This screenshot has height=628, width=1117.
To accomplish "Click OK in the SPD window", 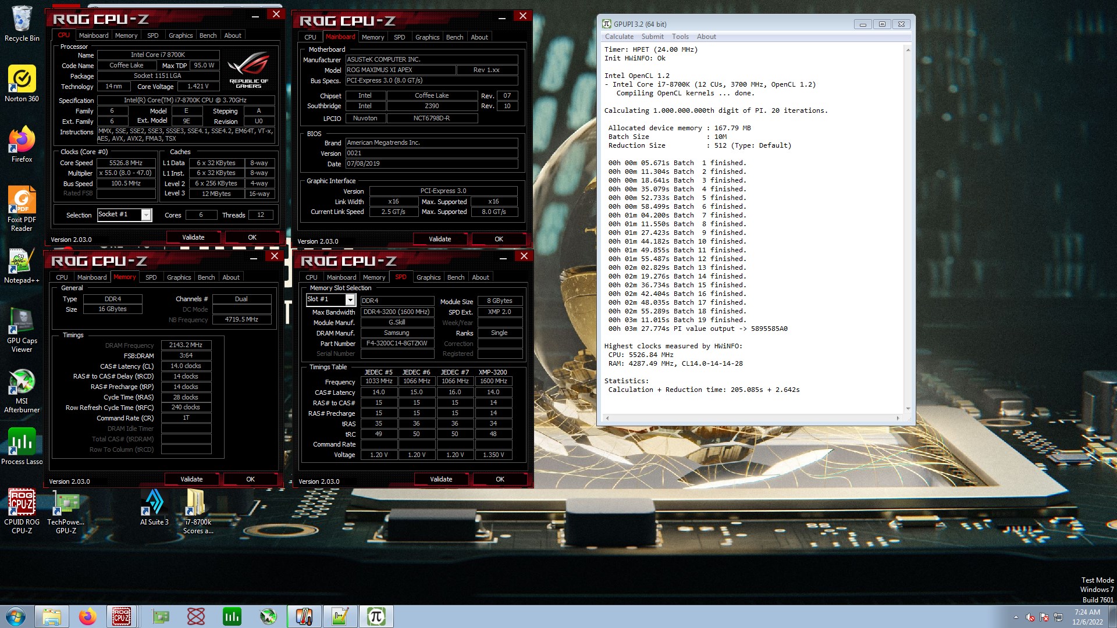I will point(500,479).
